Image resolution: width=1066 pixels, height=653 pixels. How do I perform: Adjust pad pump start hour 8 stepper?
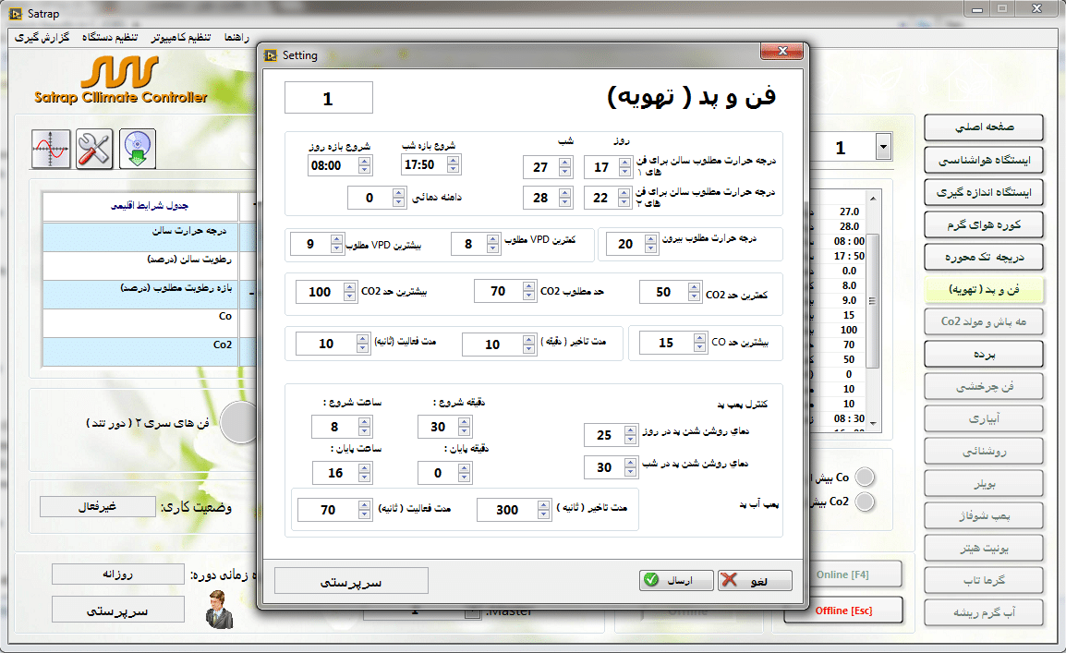point(364,427)
